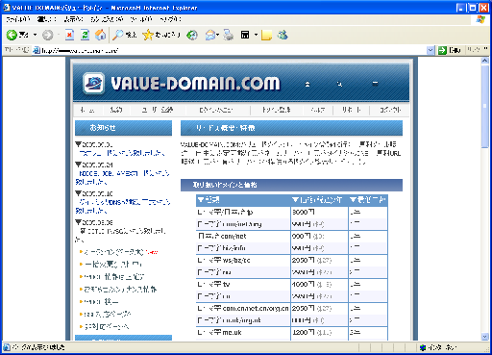The height and width of the screenshot is (355, 492).
Task: Sort table by the 種類 header triangle
Action: click(x=201, y=200)
